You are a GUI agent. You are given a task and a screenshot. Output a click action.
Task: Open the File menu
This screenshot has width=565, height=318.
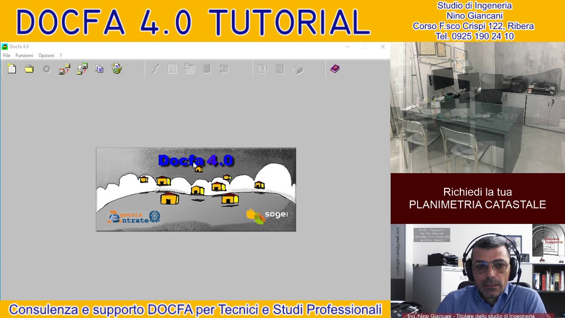[x=7, y=56]
